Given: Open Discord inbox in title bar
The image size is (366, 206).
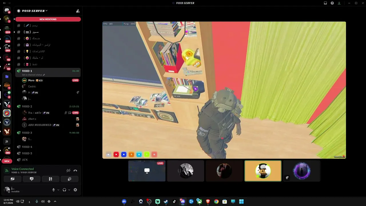Looking at the screenshot, I should (x=325, y=3).
